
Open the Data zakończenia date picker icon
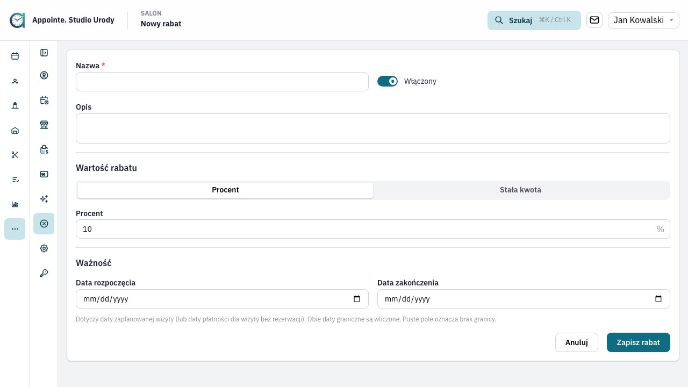point(658,299)
